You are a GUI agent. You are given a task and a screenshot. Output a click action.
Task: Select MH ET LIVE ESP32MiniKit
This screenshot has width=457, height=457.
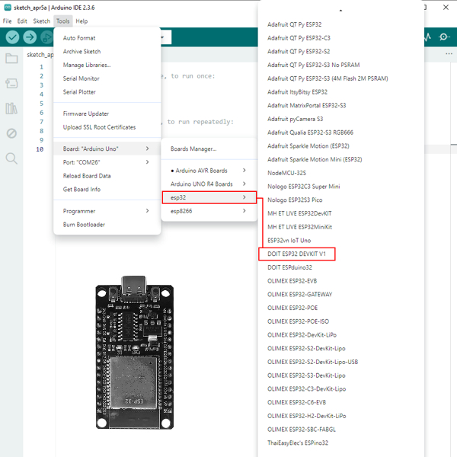340,227
